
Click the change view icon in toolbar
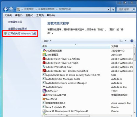point(121,41)
